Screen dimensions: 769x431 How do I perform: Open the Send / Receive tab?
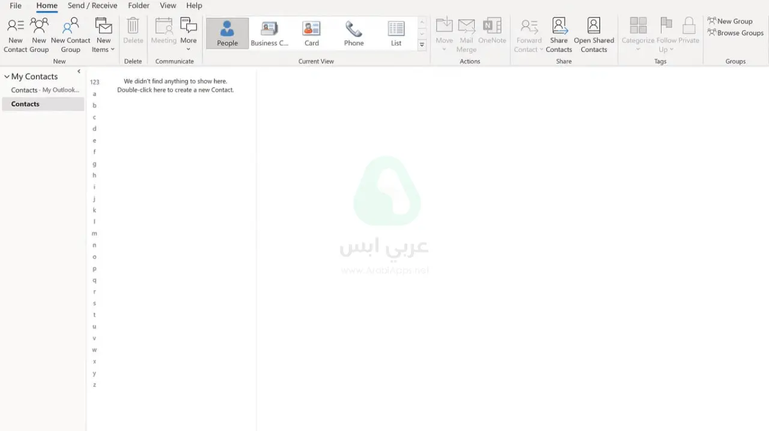[92, 5]
